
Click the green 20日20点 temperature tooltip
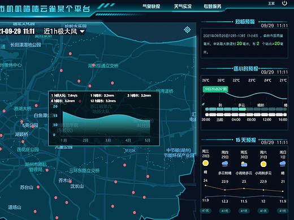[x=215, y=89]
